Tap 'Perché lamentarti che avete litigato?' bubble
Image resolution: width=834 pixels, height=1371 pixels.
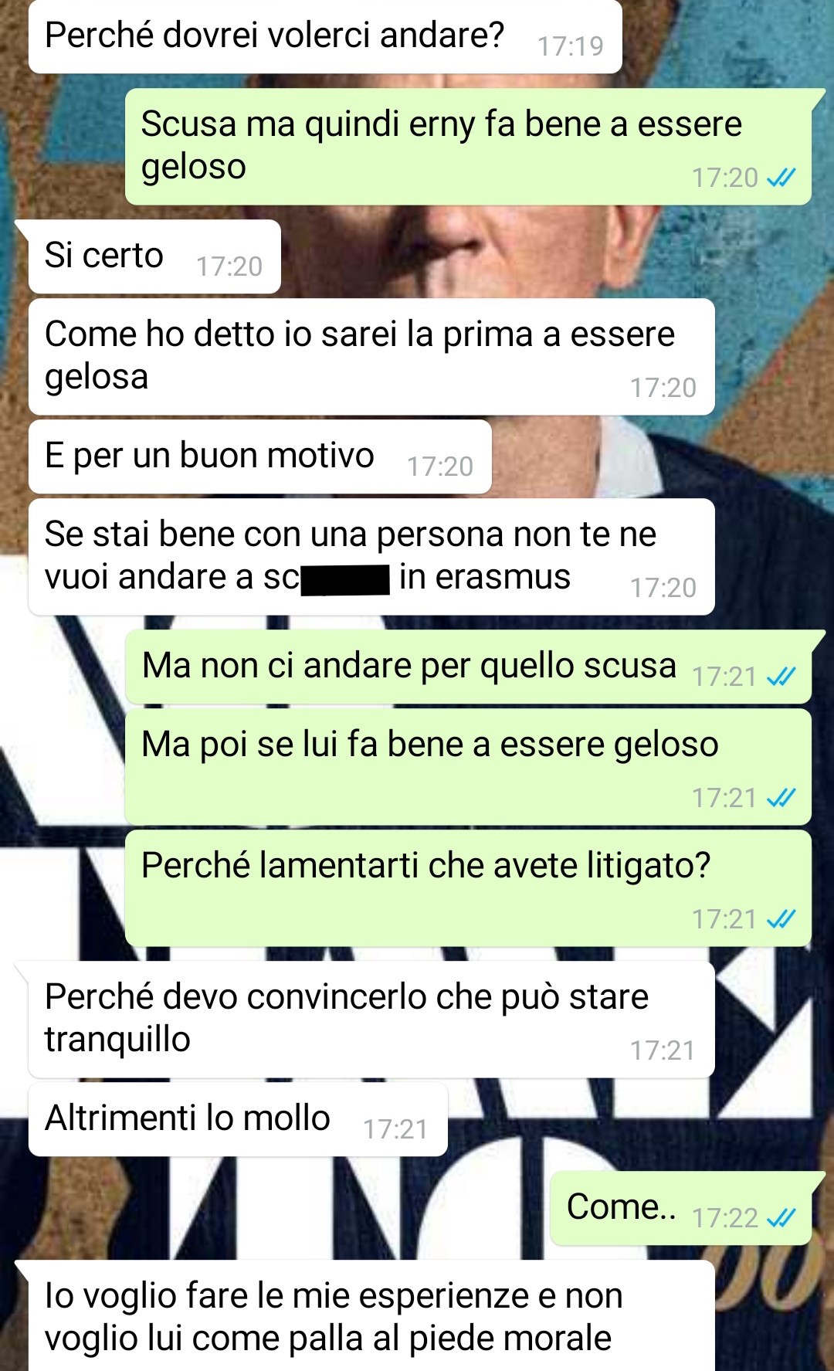[468, 888]
